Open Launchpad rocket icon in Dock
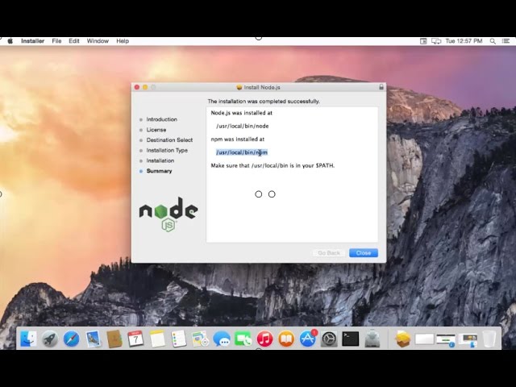The width and height of the screenshot is (516, 387). pyautogui.click(x=50, y=339)
